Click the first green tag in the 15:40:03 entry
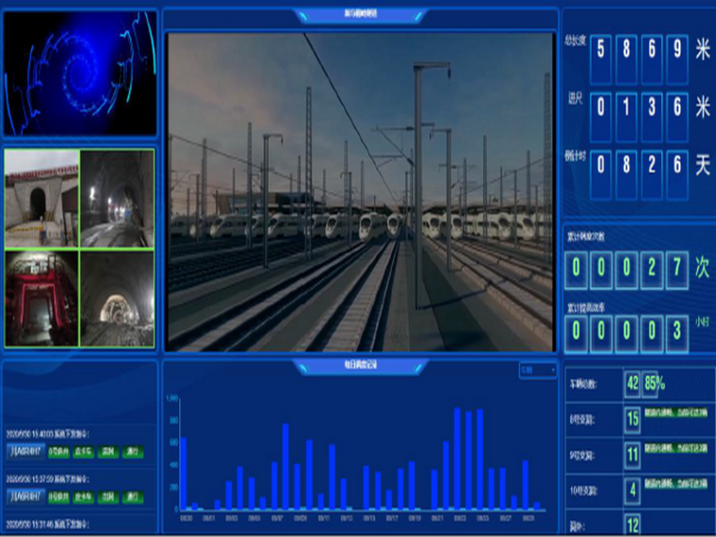 (x=58, y=452)
